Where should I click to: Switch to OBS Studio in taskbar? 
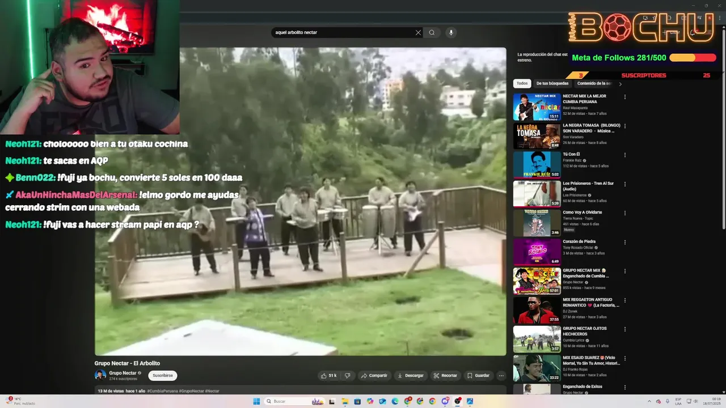coord(458,401)
